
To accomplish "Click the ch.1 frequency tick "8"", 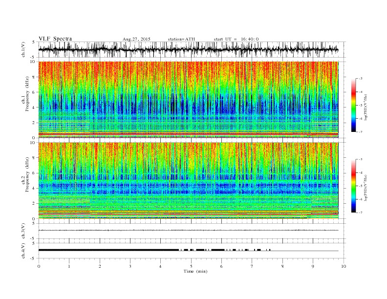I will pyautogui.click(x=34, y=77).
